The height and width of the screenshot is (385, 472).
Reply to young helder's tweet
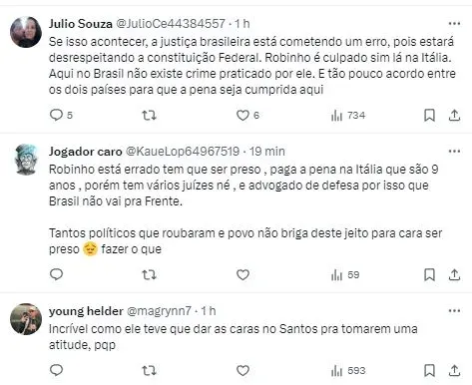click(x=56, y=370)
